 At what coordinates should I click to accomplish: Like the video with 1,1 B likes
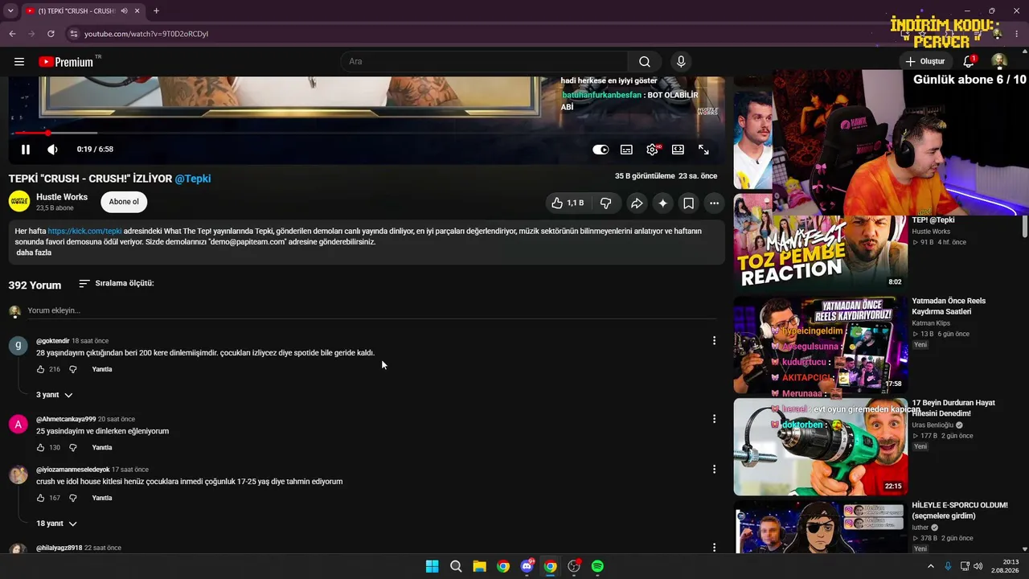(568, 203)
